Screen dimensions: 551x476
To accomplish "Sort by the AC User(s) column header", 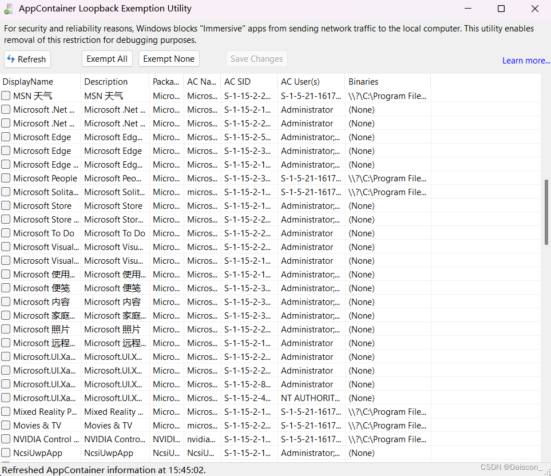I will [x=311, y=81].
